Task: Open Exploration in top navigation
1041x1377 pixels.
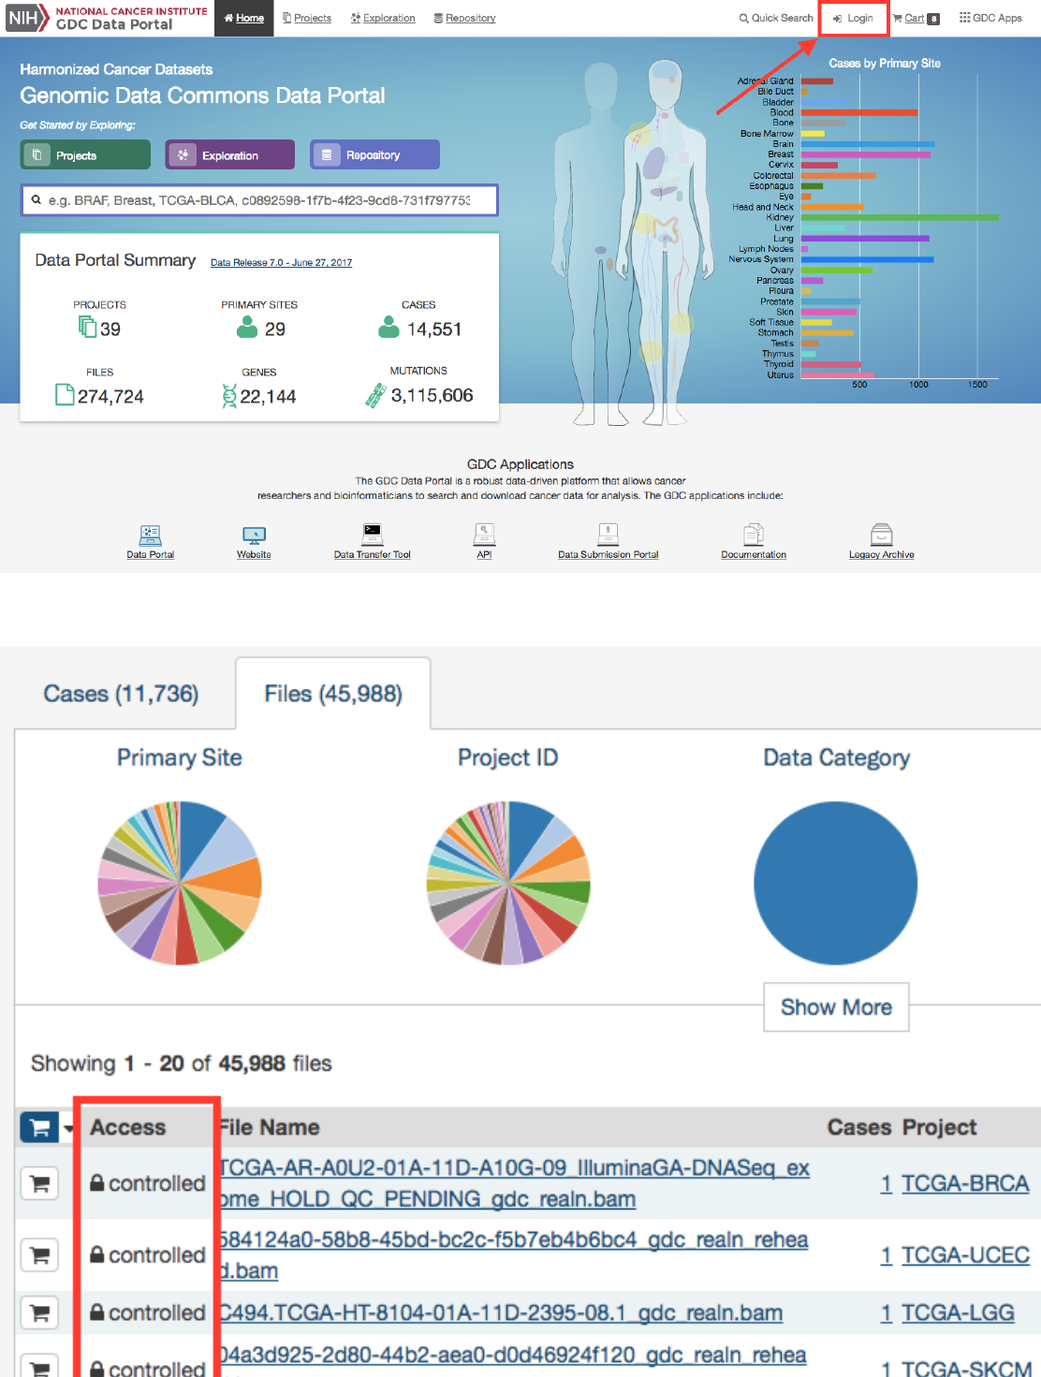Action: (x=383, y=18)
